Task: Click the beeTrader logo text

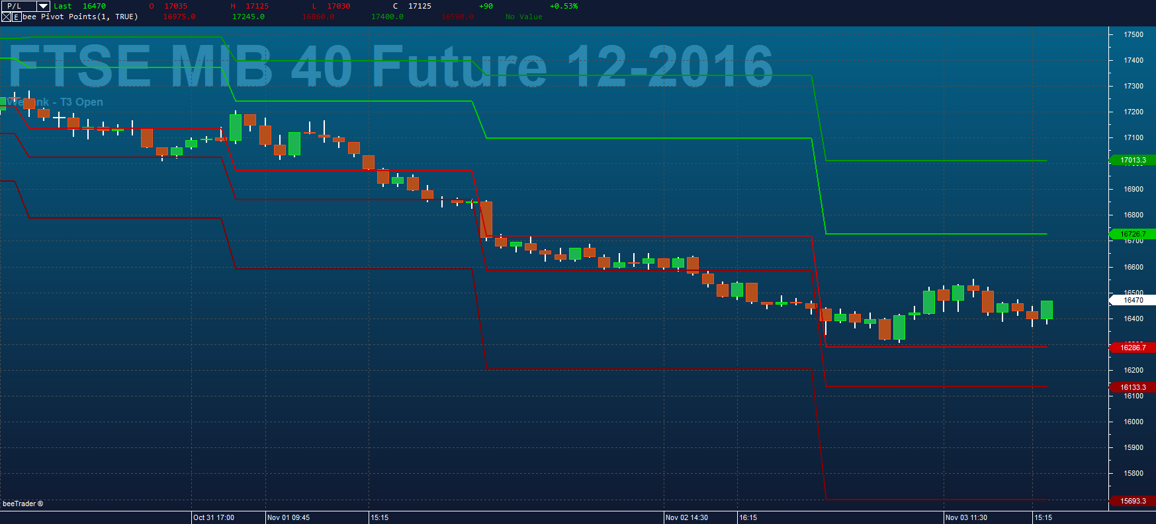Action: [22, 504]
